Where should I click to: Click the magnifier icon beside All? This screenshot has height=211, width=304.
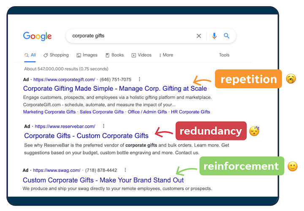point(27,55)
